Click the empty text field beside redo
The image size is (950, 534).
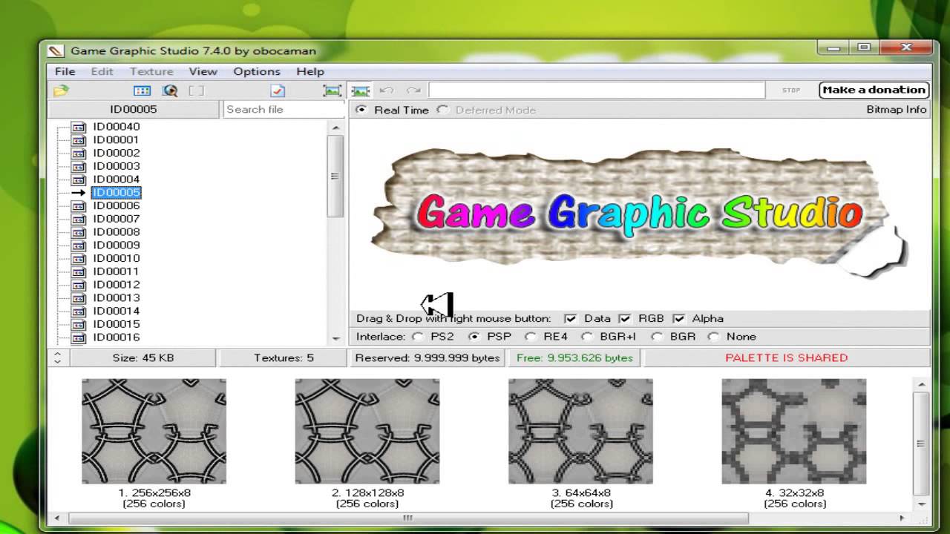tap(597, 90)
